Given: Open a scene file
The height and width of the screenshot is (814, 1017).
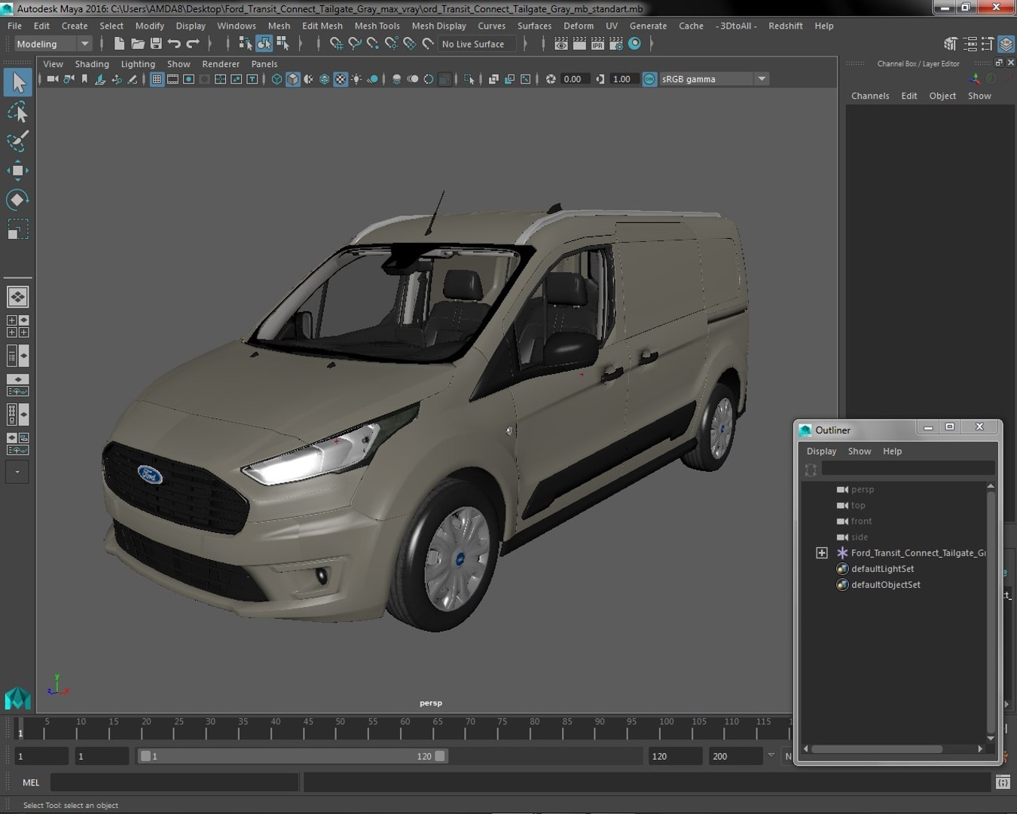Looking at the screenshot, I should click(x=137, y=44).
